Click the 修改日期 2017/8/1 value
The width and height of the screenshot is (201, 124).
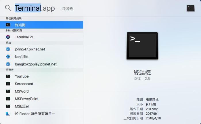[x=152, y=114]
